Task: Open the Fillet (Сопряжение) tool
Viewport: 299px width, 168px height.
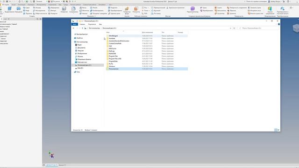Action: click(x=73, y=10)
